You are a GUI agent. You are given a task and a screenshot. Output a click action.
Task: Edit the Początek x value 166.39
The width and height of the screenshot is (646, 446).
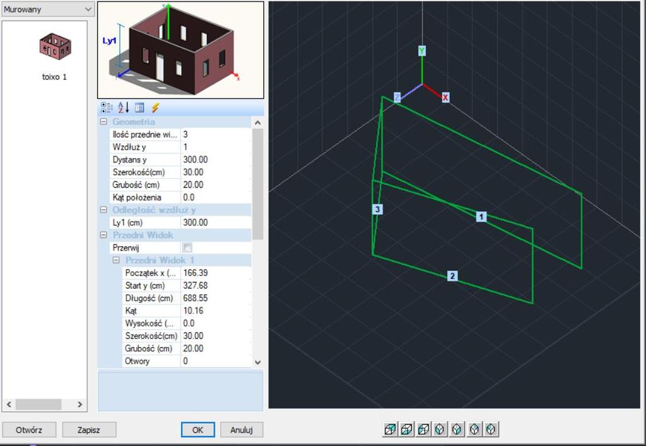(216, 273)
